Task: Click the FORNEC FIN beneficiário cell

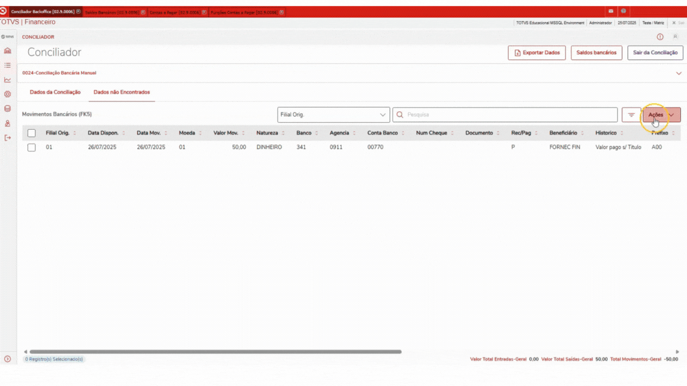Action: [x=565, y=148]
